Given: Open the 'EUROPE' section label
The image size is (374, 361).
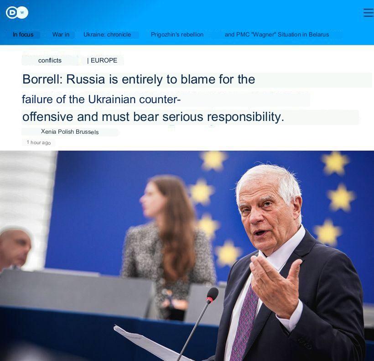Looking at the screenshot, I should pyautogui.click(x=104, y=60).
